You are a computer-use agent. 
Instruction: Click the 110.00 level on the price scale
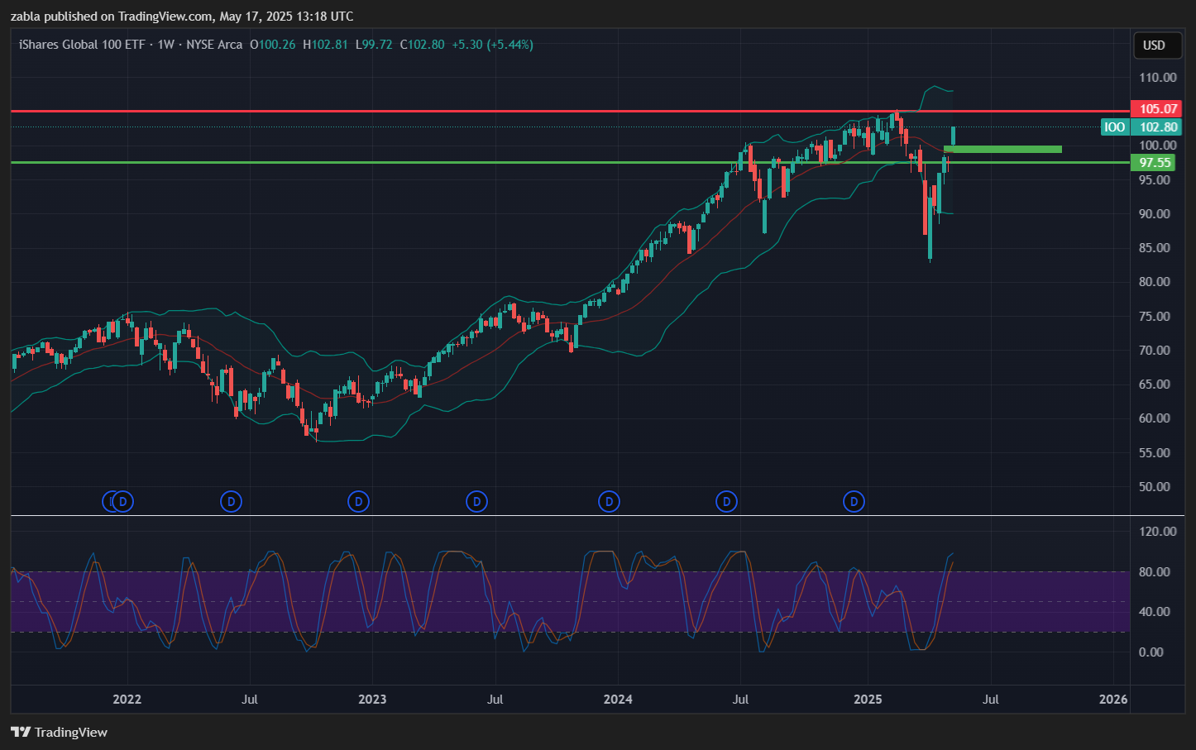click(1157, 78)
